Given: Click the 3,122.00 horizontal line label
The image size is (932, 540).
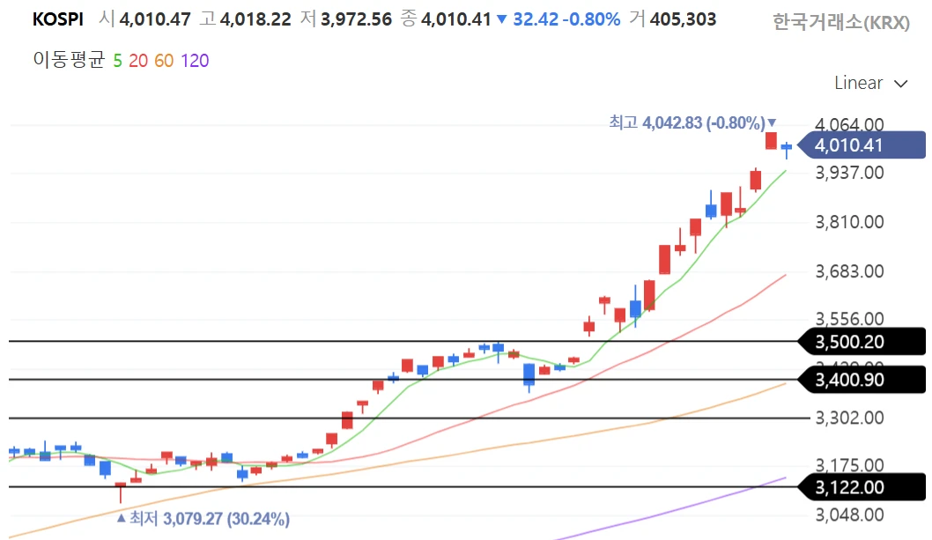Looking at the screenshot, I should pyautogui.click(x=849, y=487).
